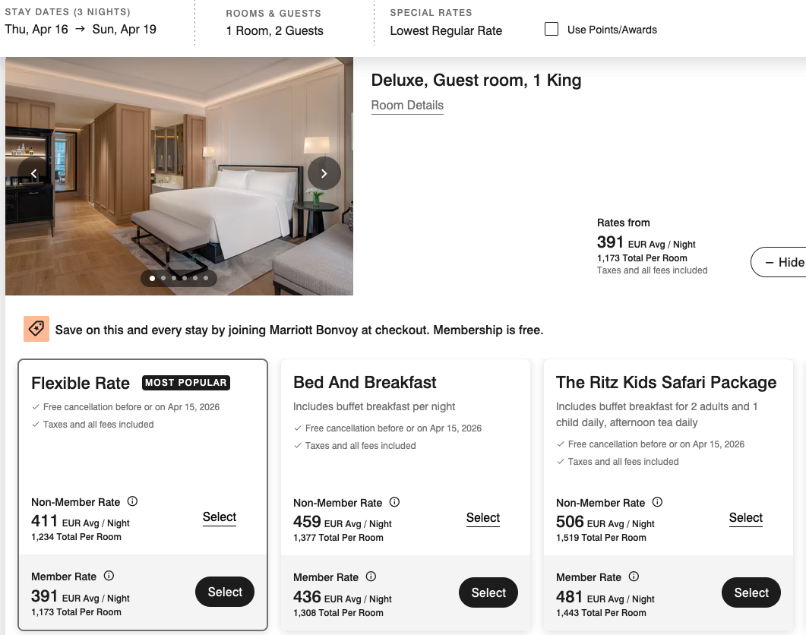806x635 pixels.
Task: Open info icon beside Bed And Breakfast Non-Member Rate
Action: [394, 502]
